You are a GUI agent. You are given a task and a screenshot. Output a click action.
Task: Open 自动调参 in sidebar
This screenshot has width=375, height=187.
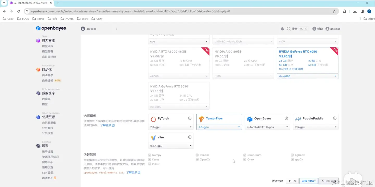point(48,75)
